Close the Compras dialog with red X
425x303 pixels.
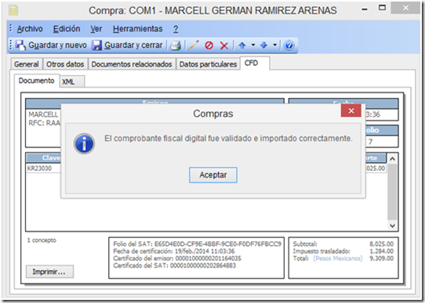351,110
